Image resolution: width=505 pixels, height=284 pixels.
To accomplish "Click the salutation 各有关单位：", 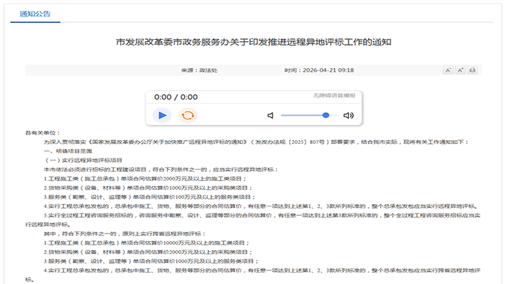I will coord(43,133).
